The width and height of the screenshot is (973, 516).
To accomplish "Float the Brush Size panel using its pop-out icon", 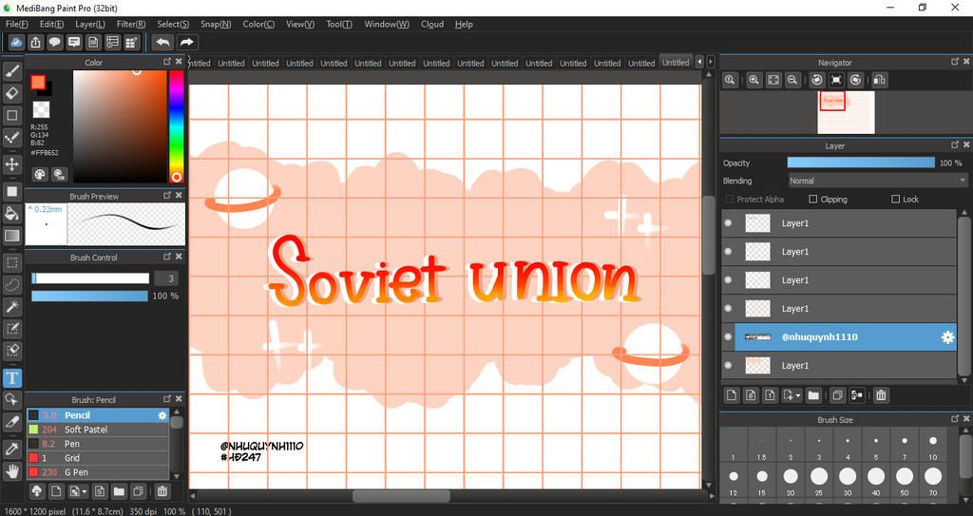I will pyautogui.click(x=954, y=419).
